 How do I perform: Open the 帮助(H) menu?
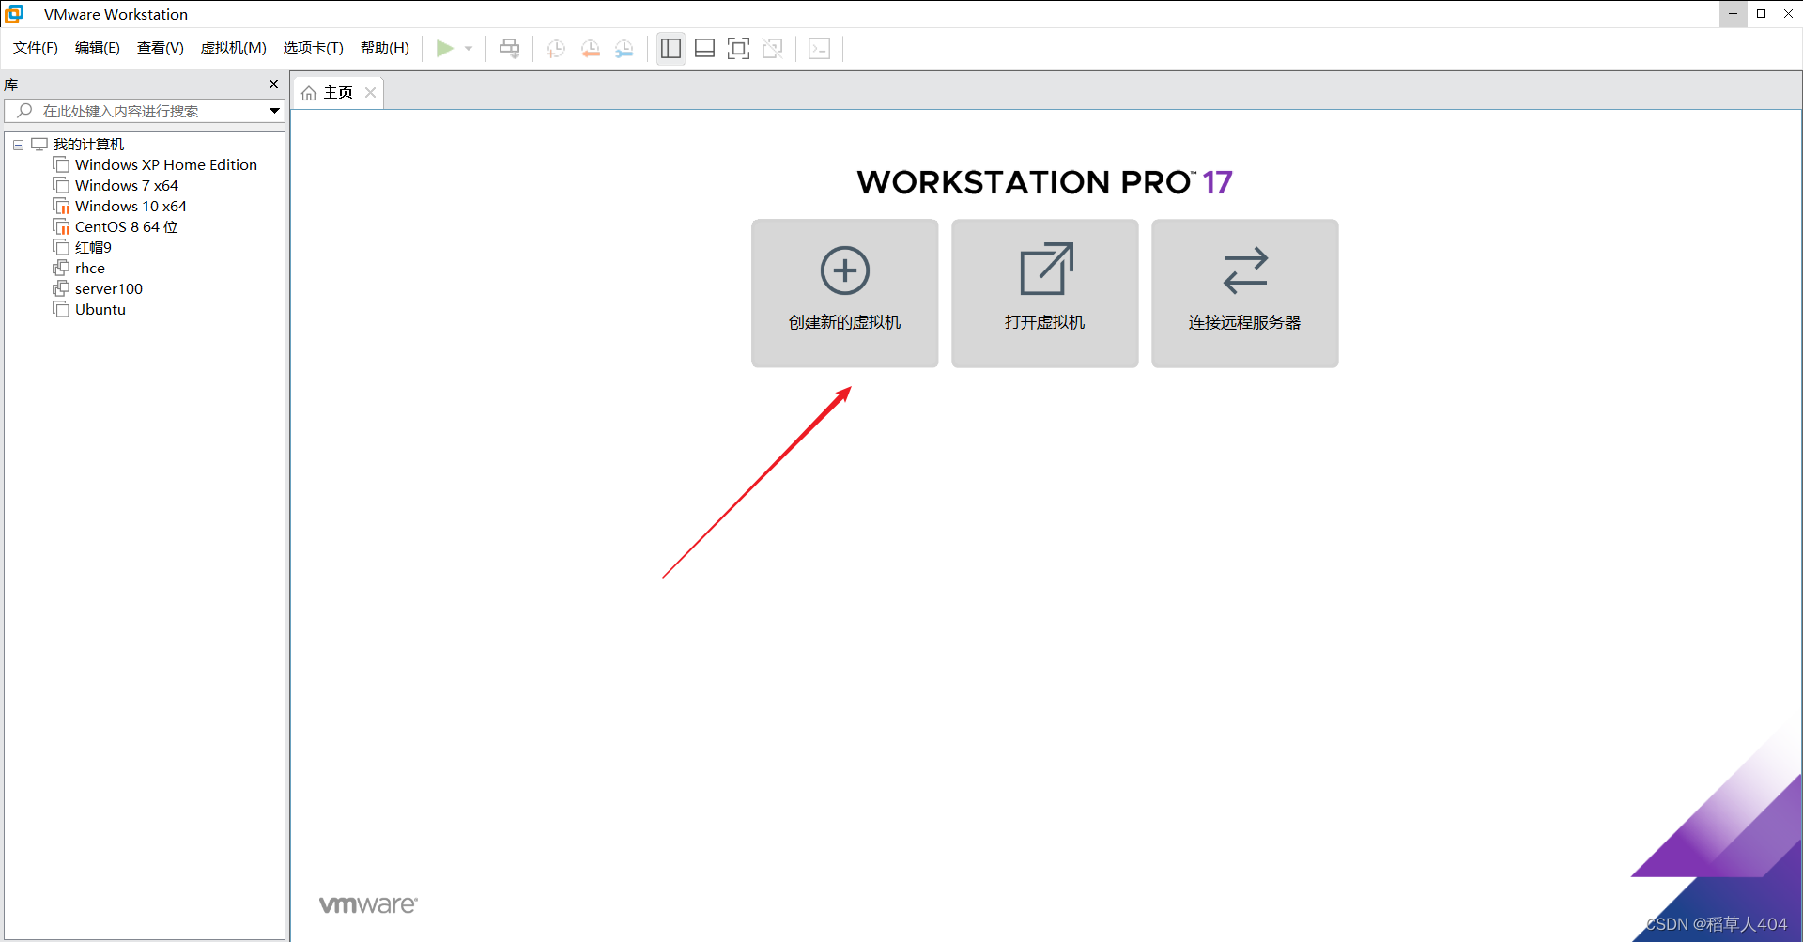385,48
